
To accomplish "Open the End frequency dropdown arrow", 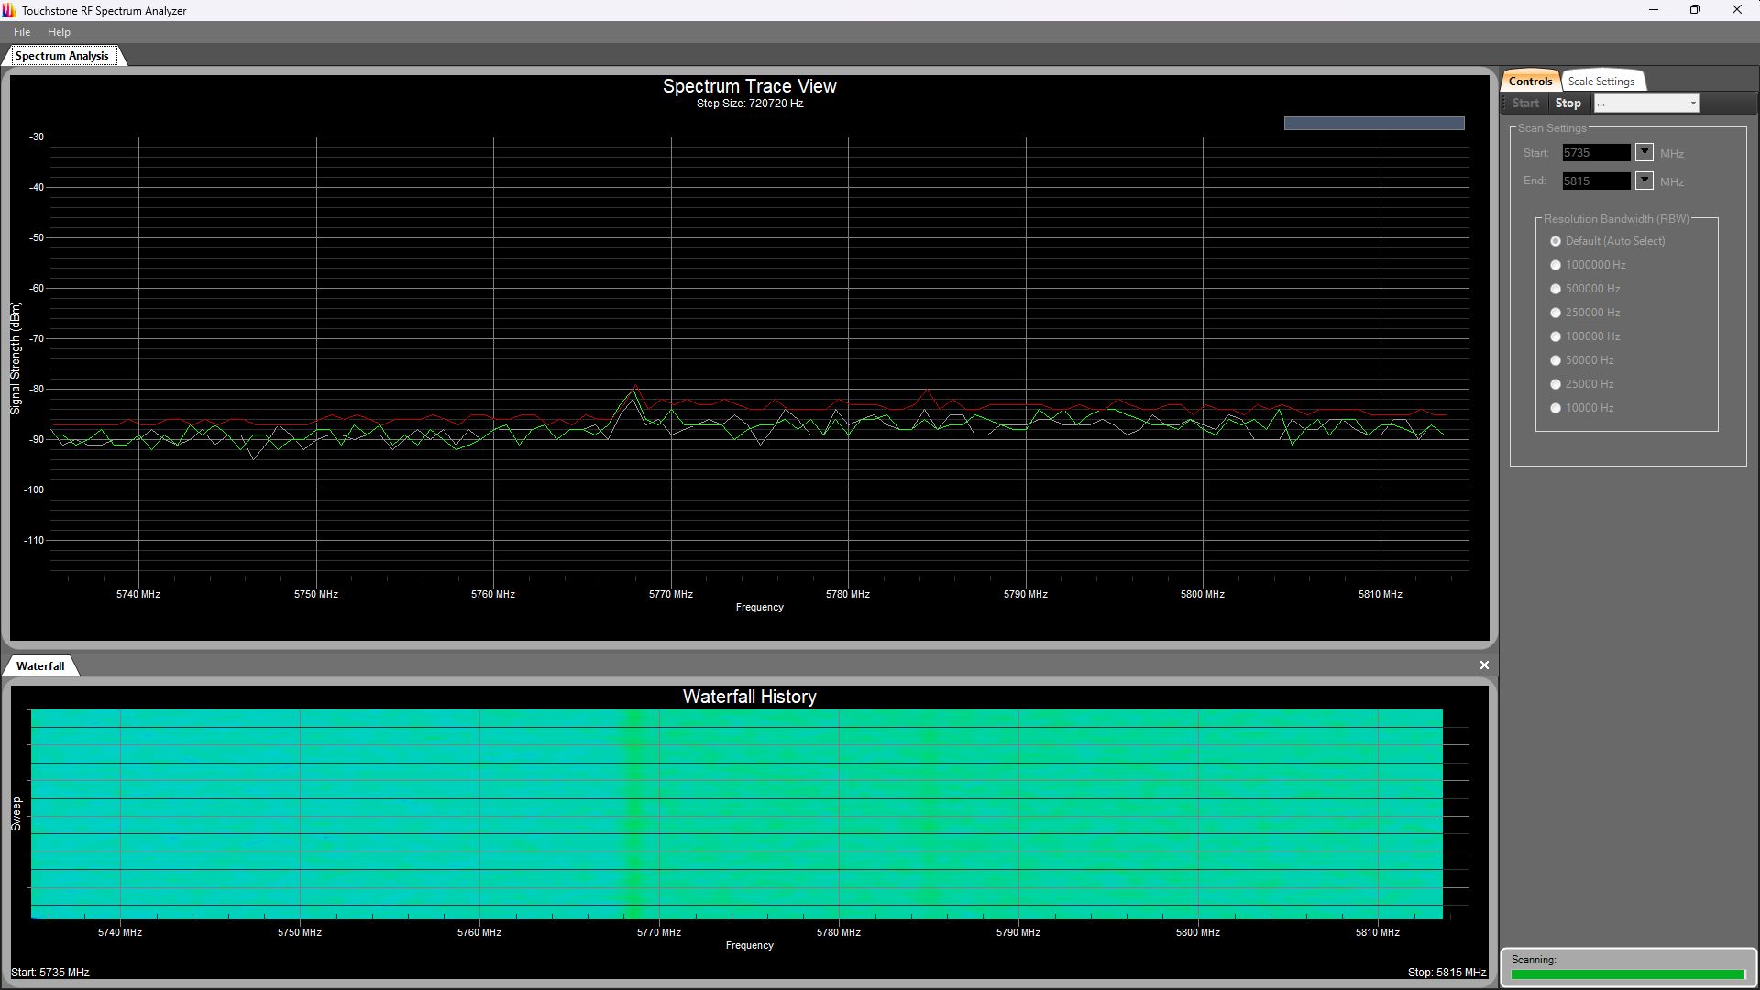I will coord(1644,181).
